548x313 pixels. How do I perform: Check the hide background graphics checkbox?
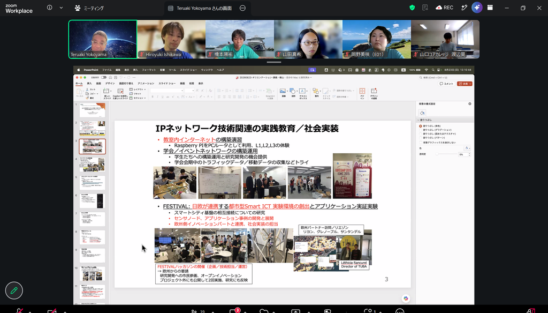pos(421,143)
